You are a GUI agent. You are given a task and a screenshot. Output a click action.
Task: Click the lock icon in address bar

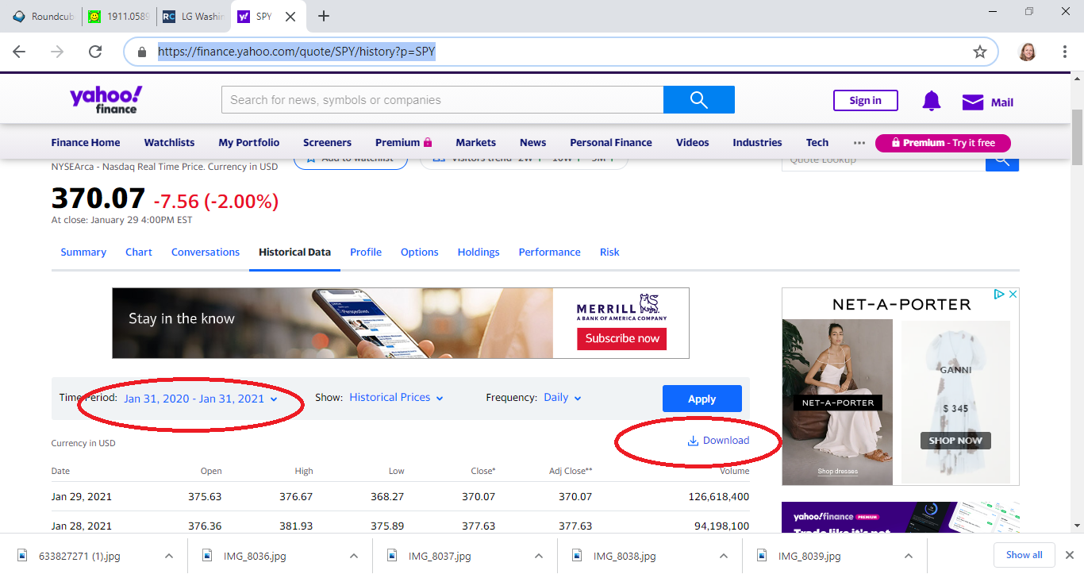coord(142,52)
